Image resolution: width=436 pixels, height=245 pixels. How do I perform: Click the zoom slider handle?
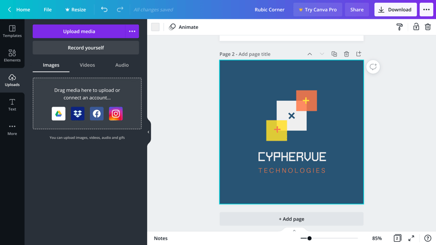coord(309,238)
